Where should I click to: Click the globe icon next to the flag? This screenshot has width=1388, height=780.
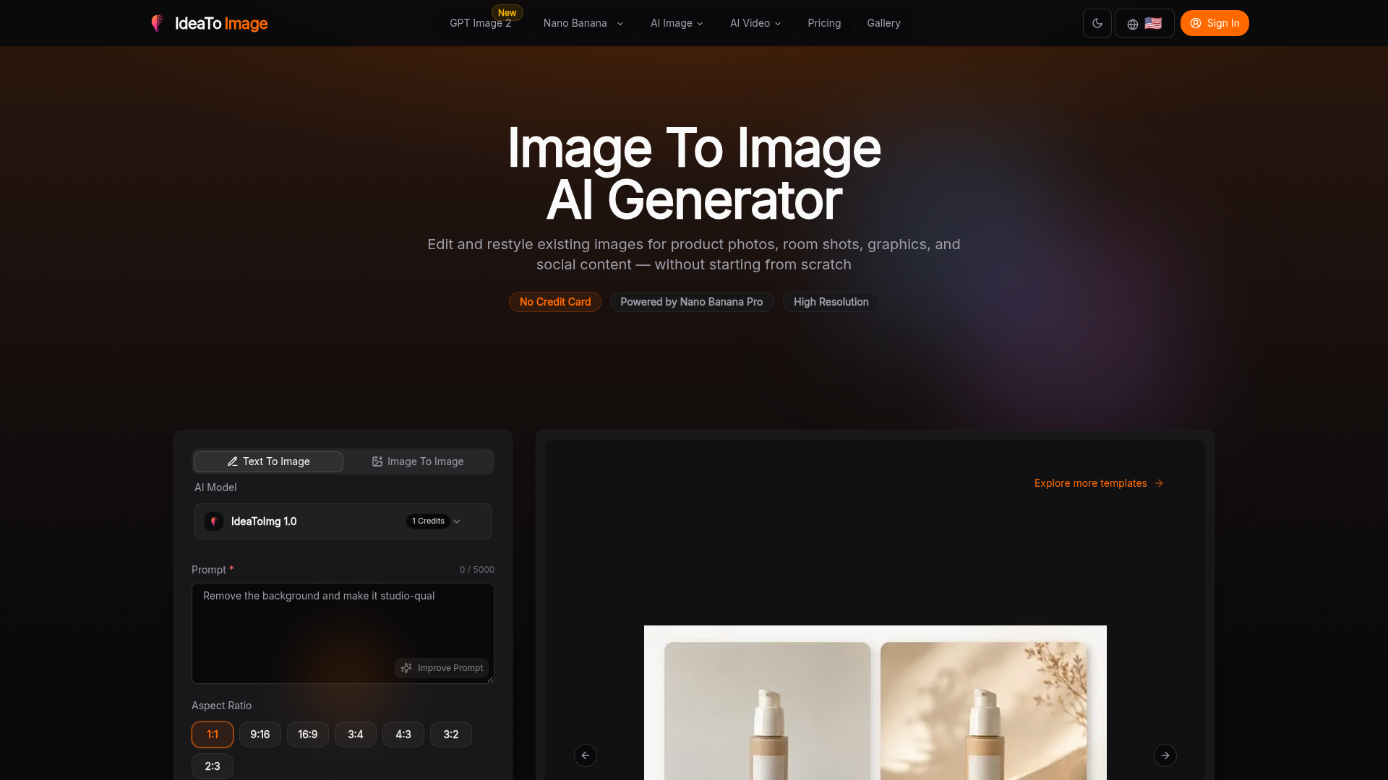coord(1133,24)
